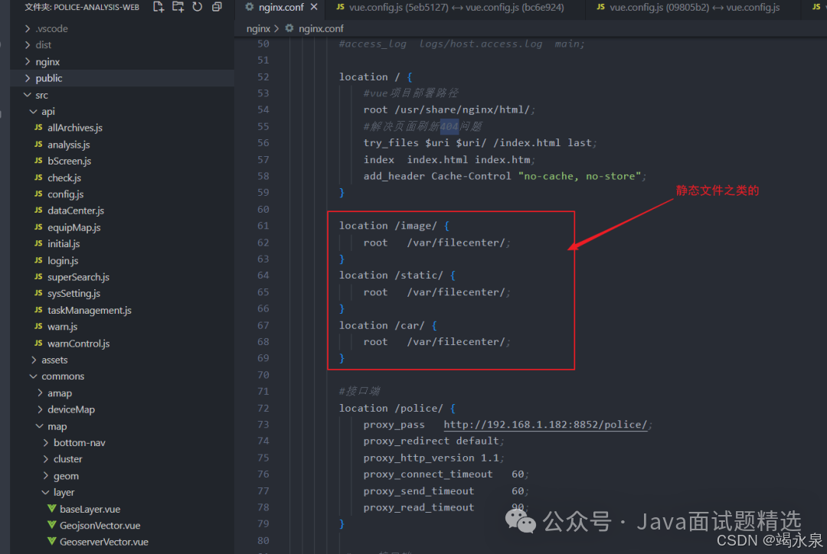Click nginx folder in the breadcrumb
This screenshot has height=554, width=827.
pyautogui.click(x=259, y=28)
